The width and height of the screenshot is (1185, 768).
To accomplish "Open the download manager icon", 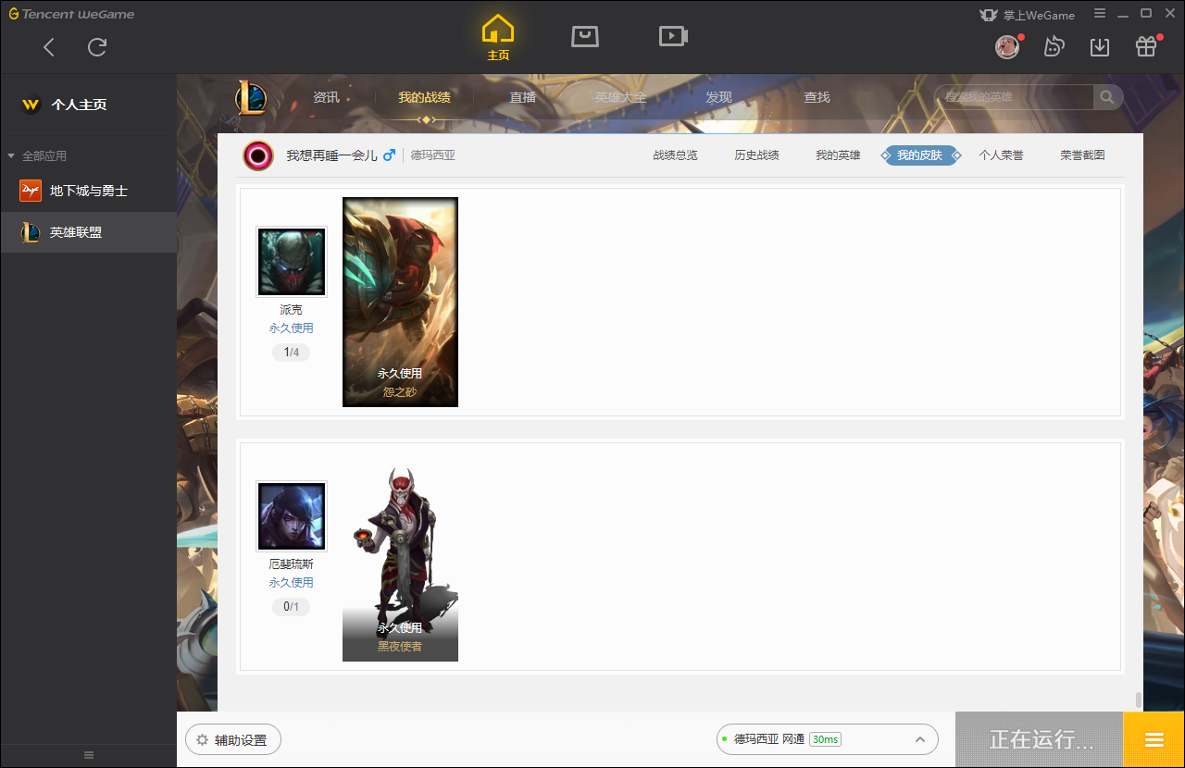I will (1100, 46).
